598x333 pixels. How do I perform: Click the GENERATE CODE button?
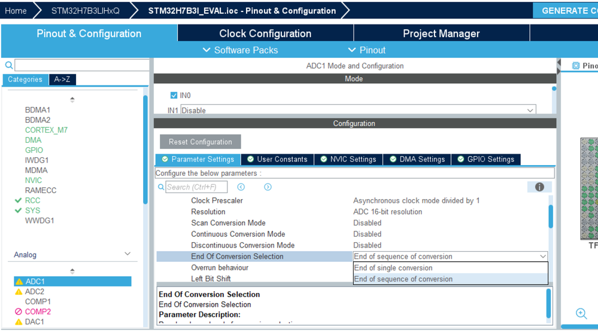565,11
